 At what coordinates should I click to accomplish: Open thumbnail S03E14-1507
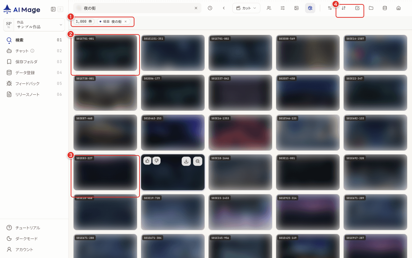click(375, 53)
